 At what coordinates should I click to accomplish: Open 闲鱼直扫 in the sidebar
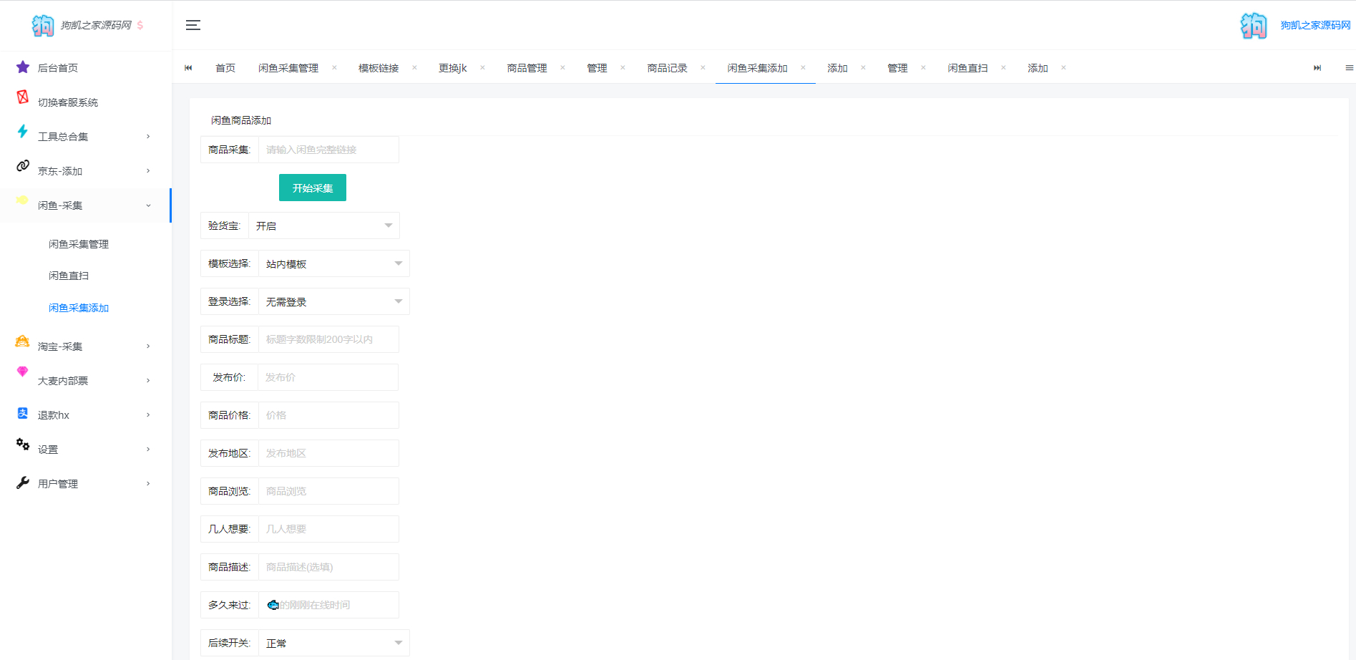[x=69, y=276]
